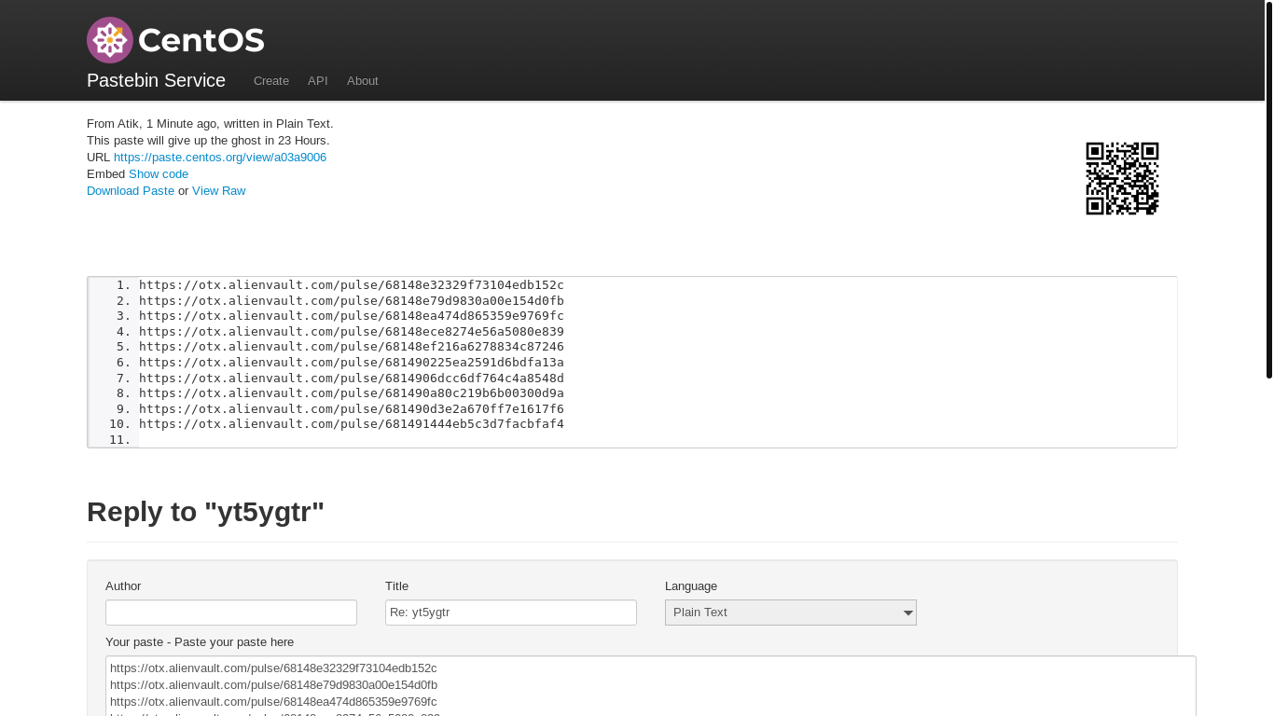Click the Pastebin Service title link
This screenshot has width=1274, height=716.
(x=156, y=80)
